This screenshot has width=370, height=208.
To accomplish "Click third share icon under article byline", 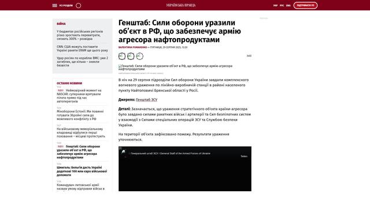I will [x=139, y=56].
